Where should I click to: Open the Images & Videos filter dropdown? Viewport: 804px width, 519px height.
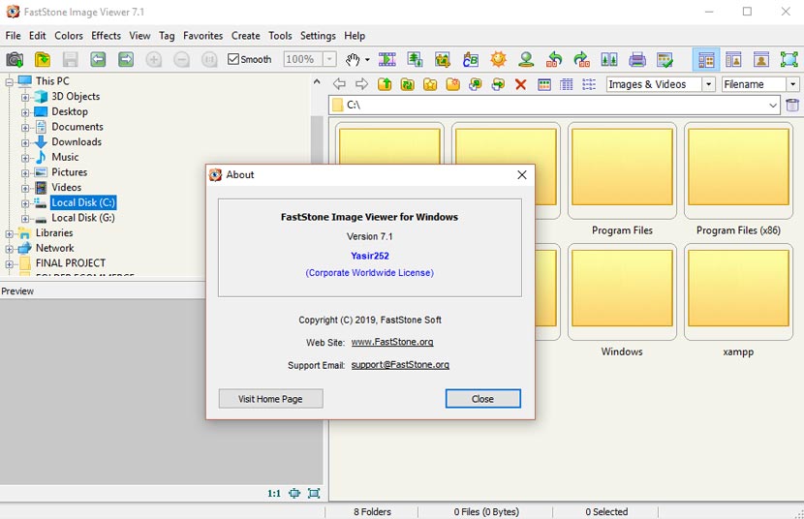[709, 84]
